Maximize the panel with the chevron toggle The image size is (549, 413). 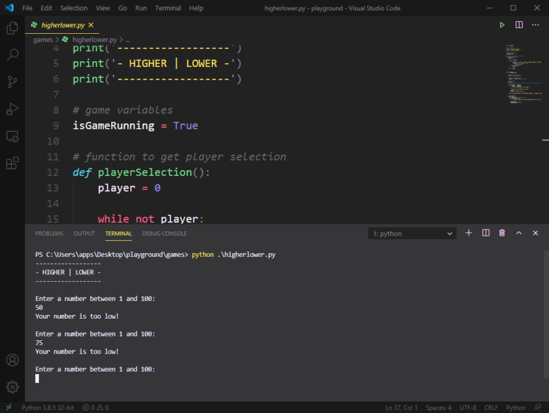[518, 233]
